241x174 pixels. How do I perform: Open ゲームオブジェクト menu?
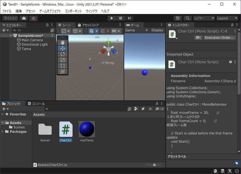(50, 11)
